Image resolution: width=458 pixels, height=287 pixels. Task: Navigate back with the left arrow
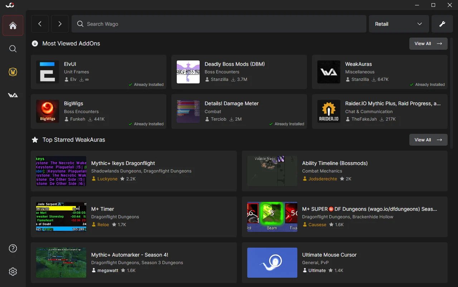click(40, 24)
